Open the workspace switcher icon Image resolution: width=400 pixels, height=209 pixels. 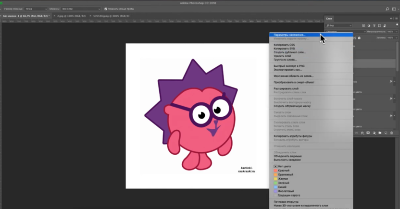pyautogui.click(x=395, y=9)
